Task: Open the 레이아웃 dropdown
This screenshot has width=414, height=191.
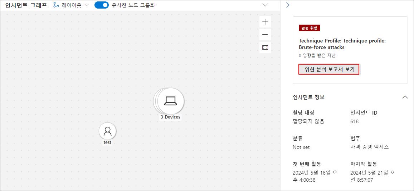Action: click(71, 5)
